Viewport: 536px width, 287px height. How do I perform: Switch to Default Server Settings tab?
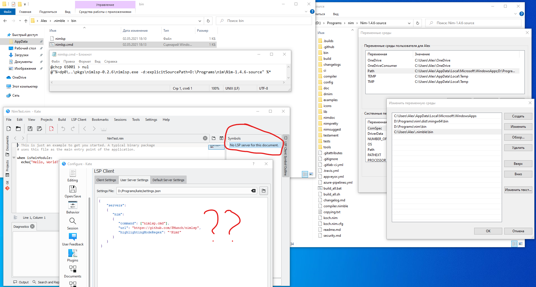(x=168, y=180)
